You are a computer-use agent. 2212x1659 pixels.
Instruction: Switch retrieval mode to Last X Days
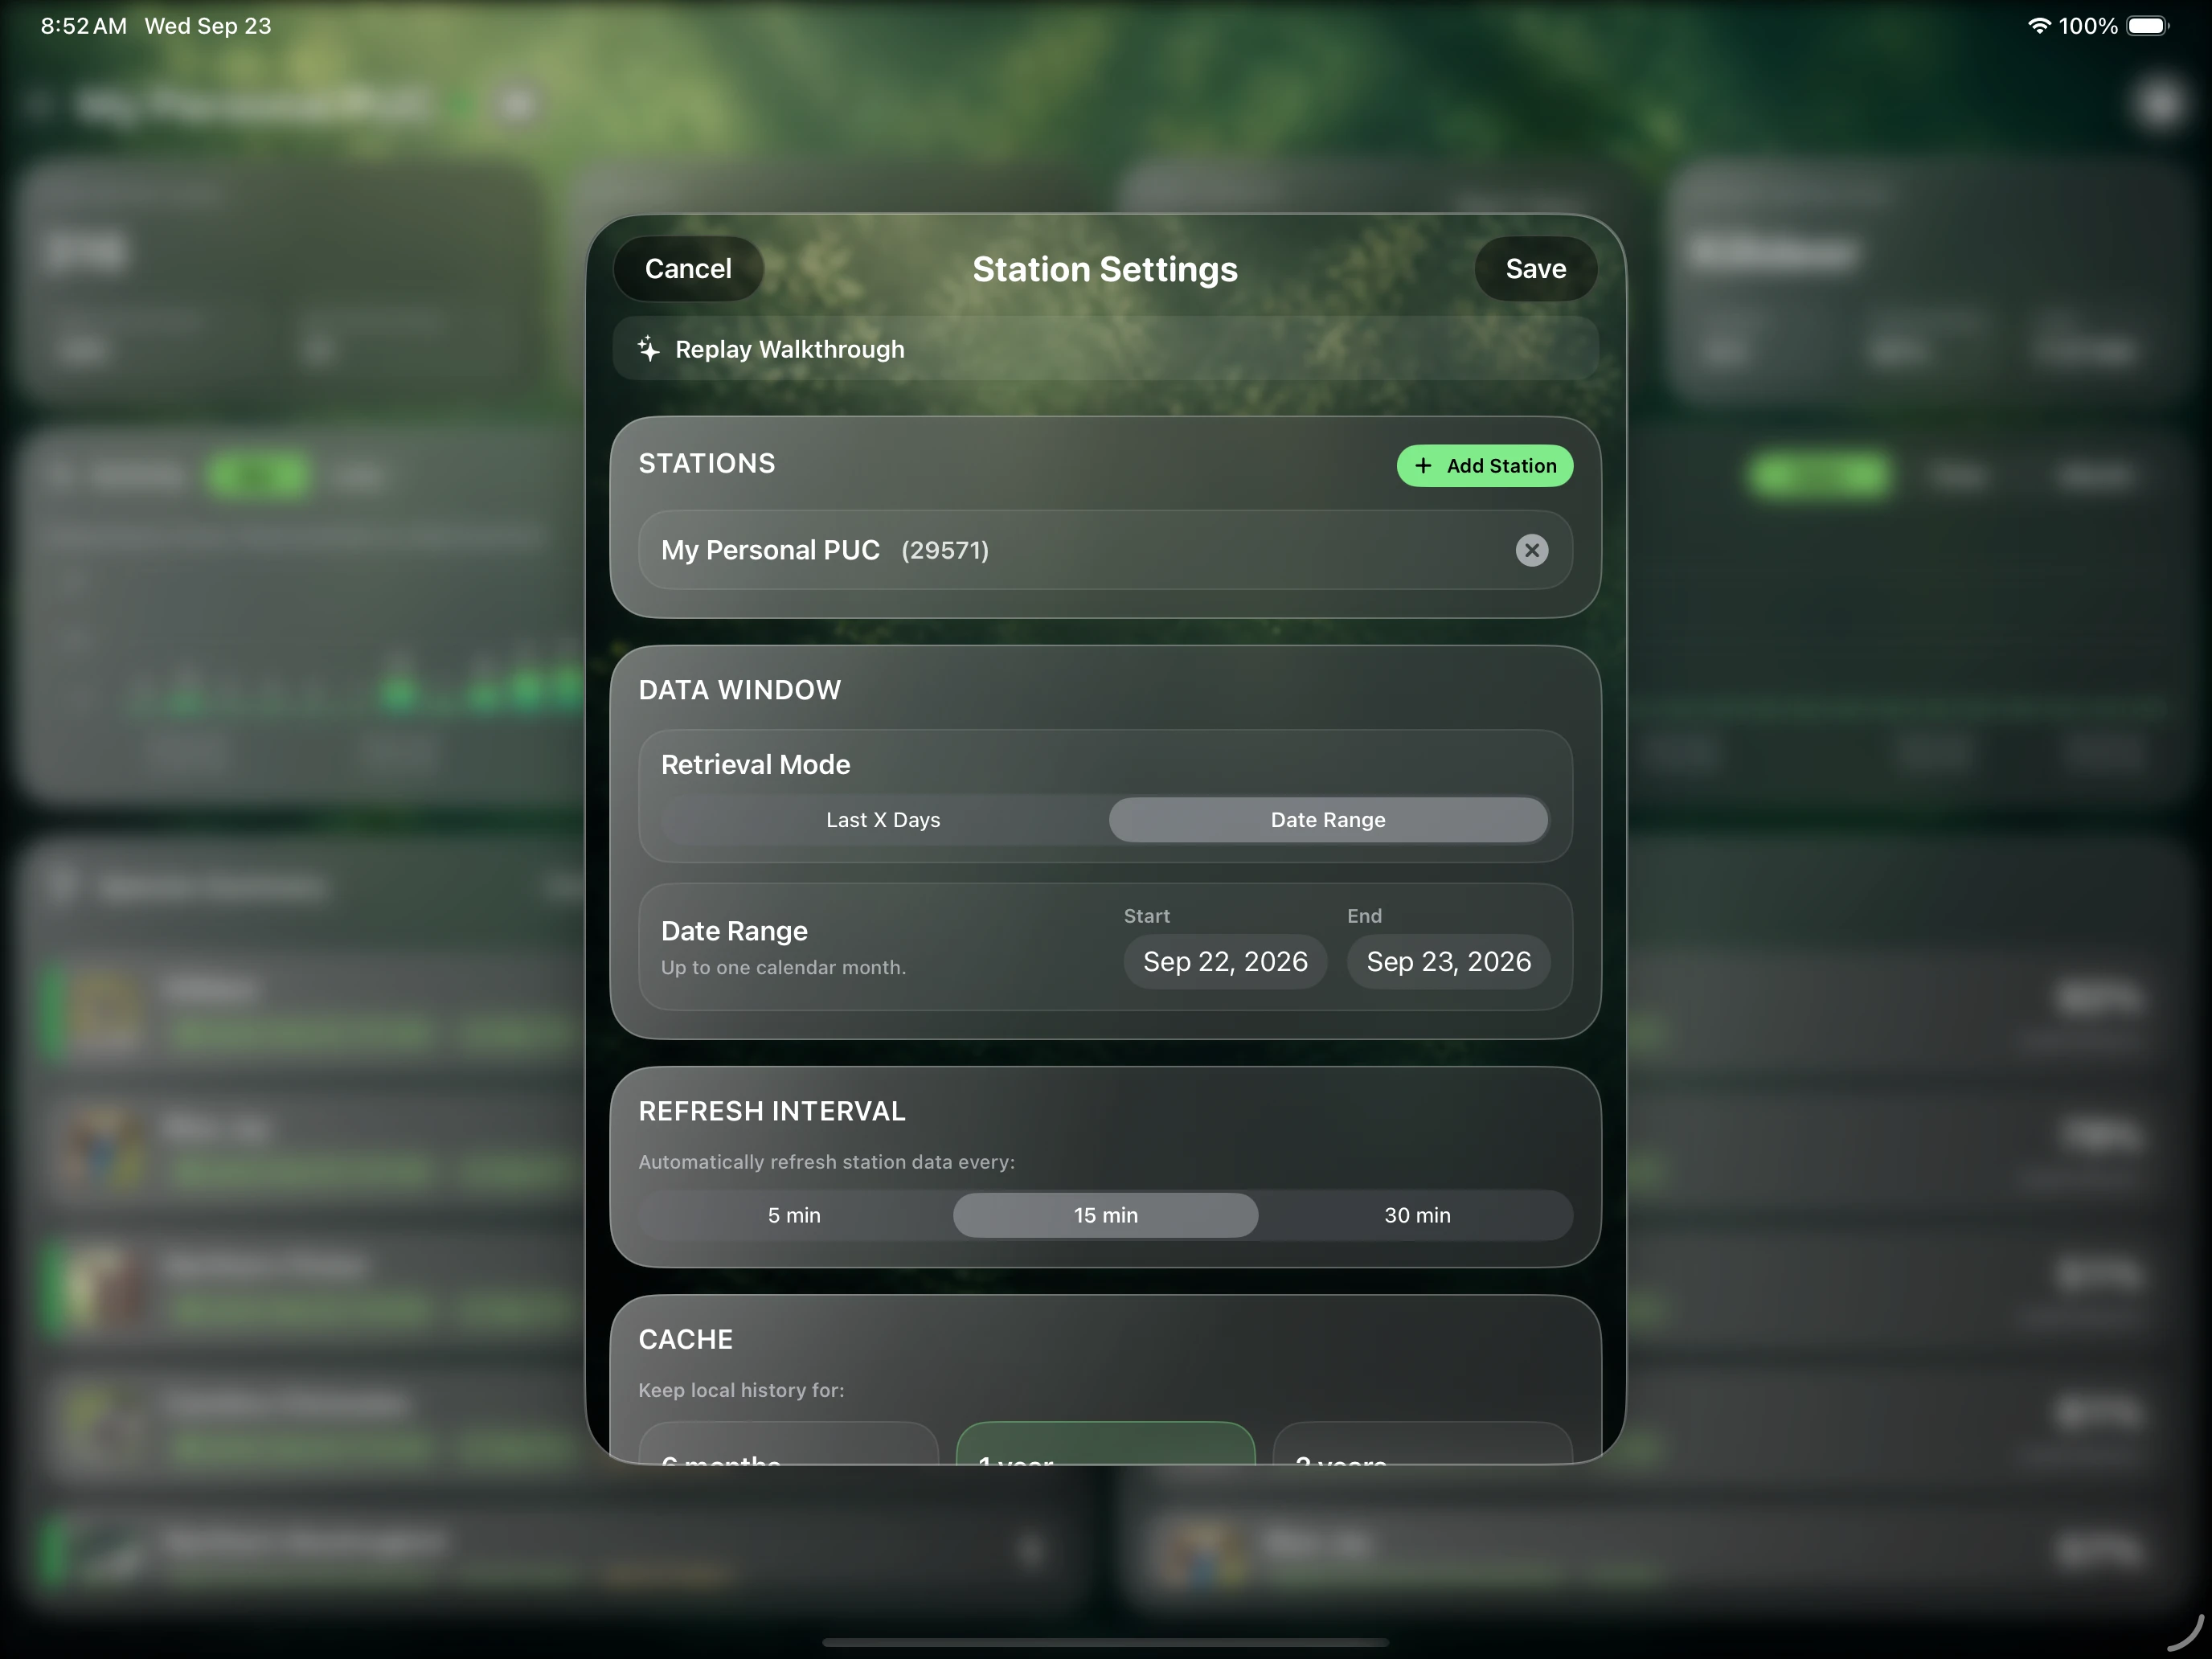[x=884, y=820]
